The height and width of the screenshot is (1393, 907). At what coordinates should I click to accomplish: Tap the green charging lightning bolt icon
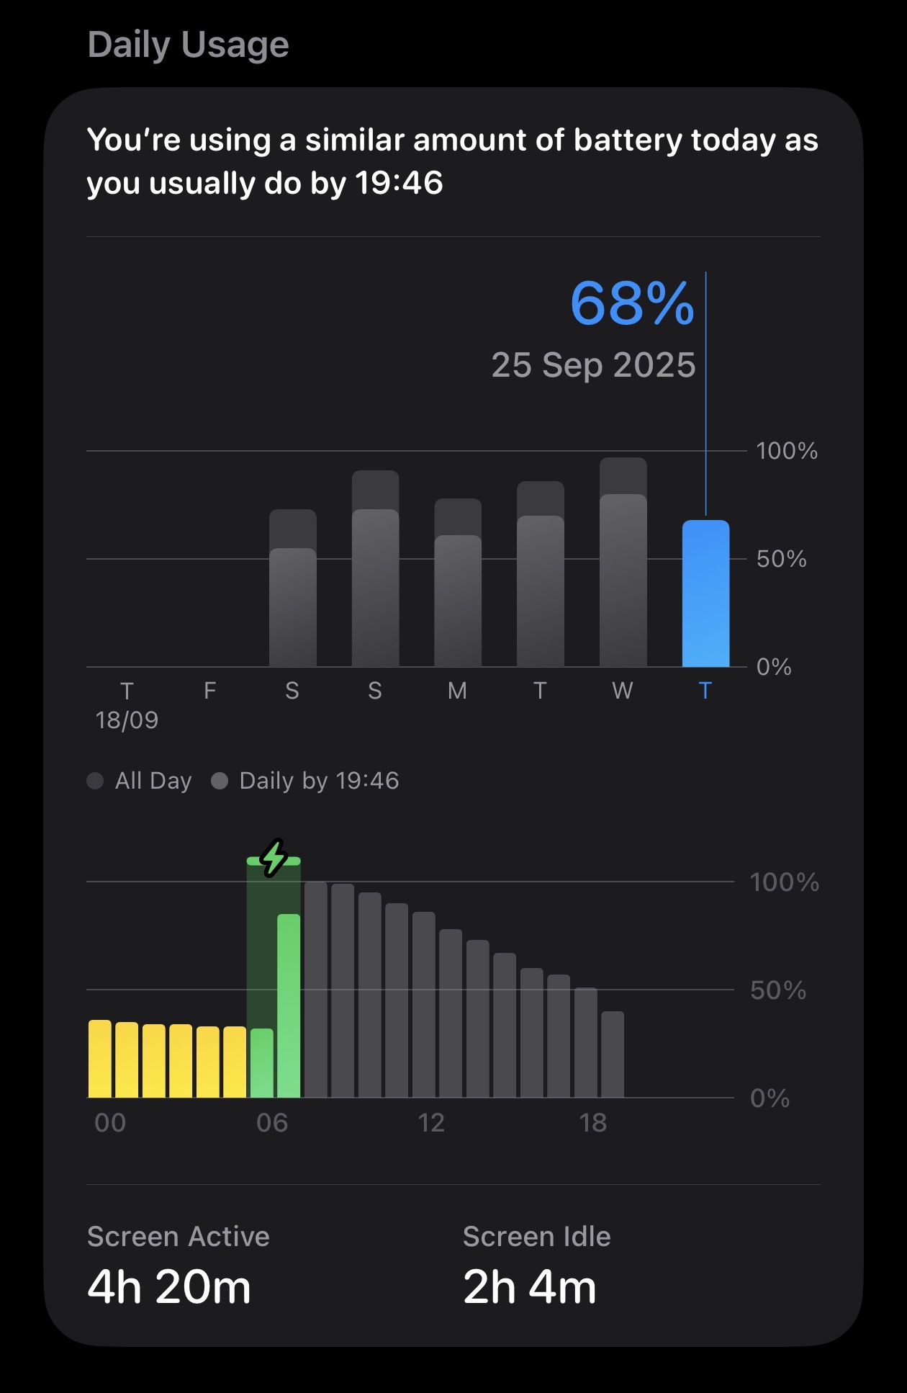point(274,857)
